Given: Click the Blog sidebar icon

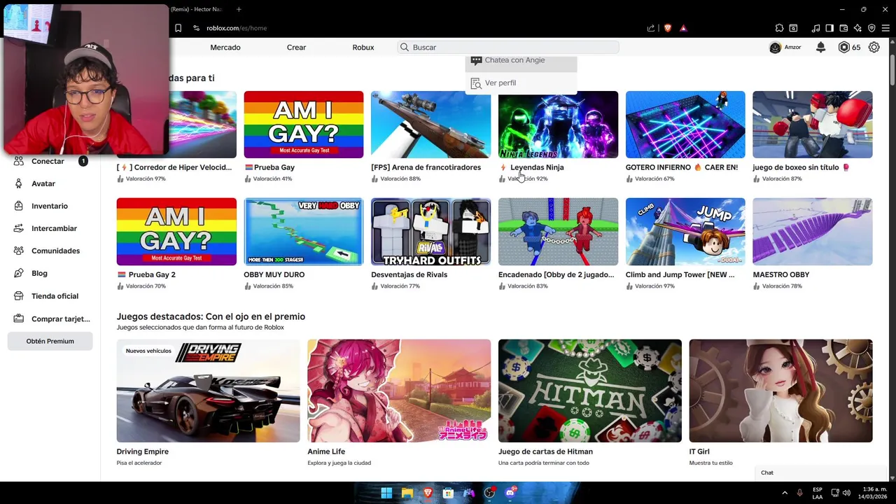Looking at the screenshot, I should (19, 273).
